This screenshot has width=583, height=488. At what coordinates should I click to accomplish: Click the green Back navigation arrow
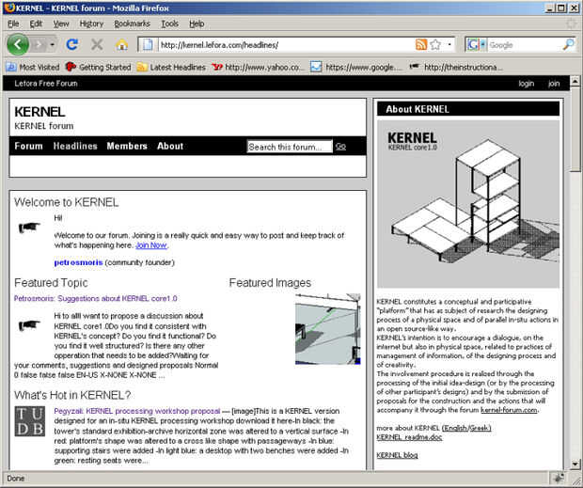(x=18, y=44)
